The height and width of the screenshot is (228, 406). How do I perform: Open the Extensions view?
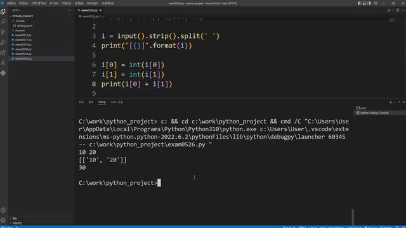tap(3, 53)
